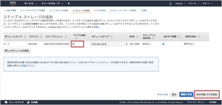This screenshot has width=222, height=105.
Task: Open the リソースグループ menu
Action: tap(52, 4)
